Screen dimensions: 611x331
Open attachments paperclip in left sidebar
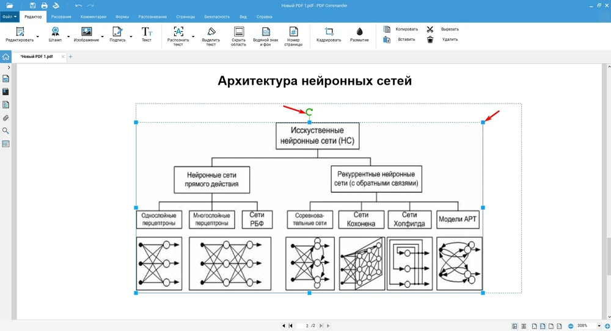(x=5, y=118)
